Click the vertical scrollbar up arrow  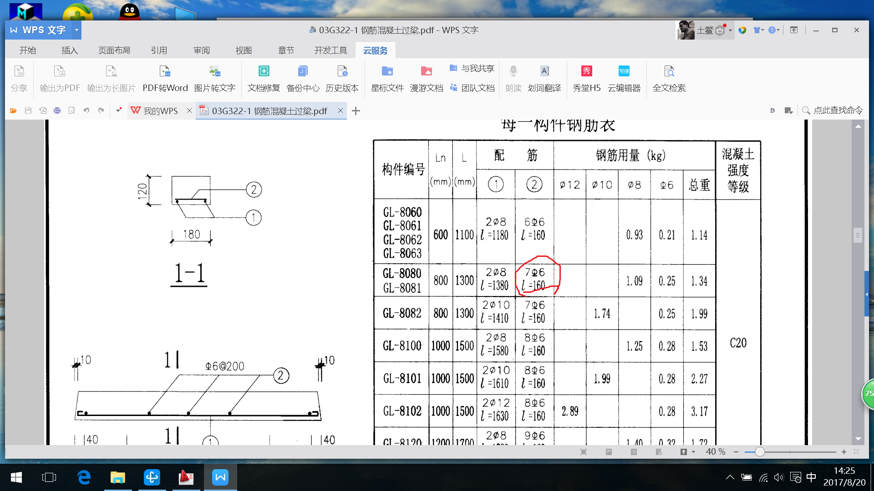858,126
